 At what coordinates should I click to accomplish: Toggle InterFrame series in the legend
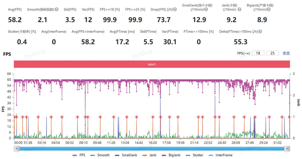pos(220,155)
